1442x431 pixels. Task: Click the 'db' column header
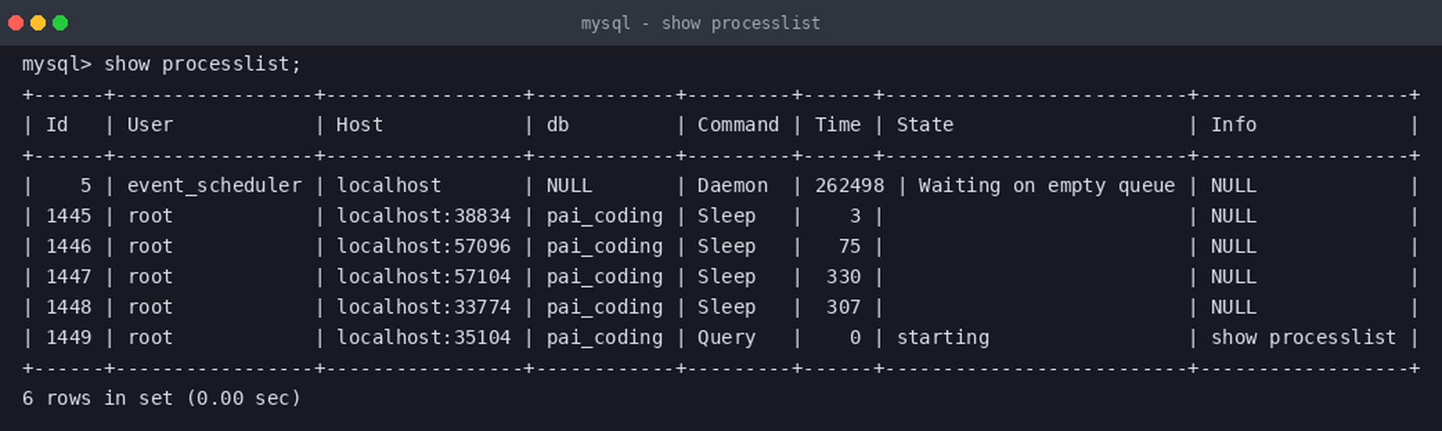tap(558, 125)
